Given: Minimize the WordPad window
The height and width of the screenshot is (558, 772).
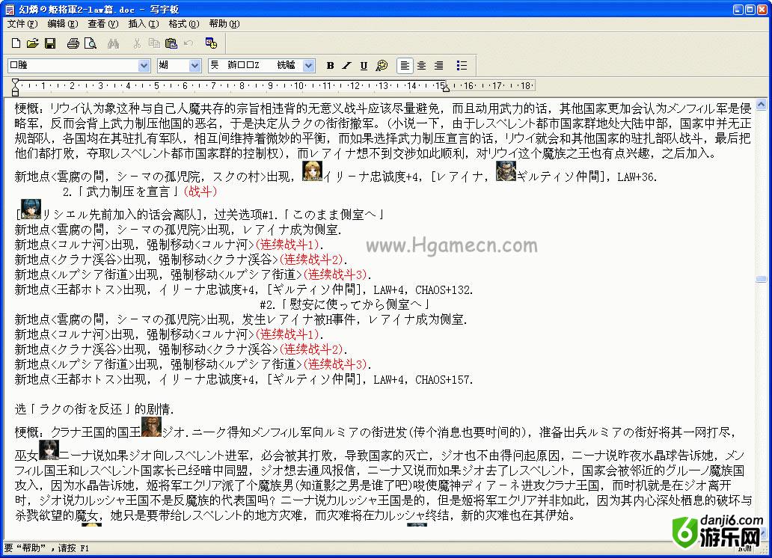Looking at the screenshot, I should [x=738, y=9].
